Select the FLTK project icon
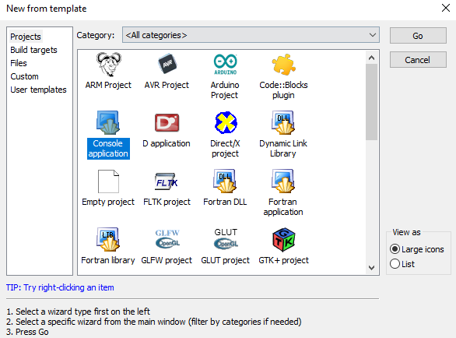456x338 pixels. point(167,181)
